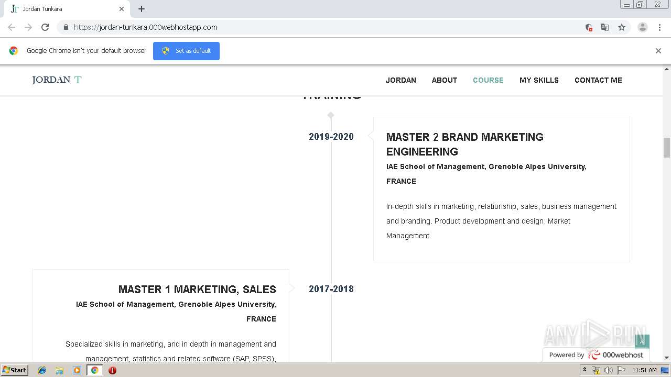671x377 pixels.
Task: Click the scrollbar up arrow
Action: (667, 69)
